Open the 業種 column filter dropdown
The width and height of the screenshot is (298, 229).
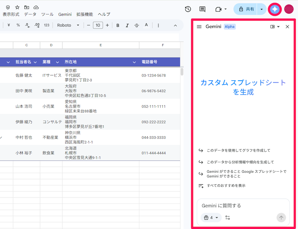tap(57, 62)
